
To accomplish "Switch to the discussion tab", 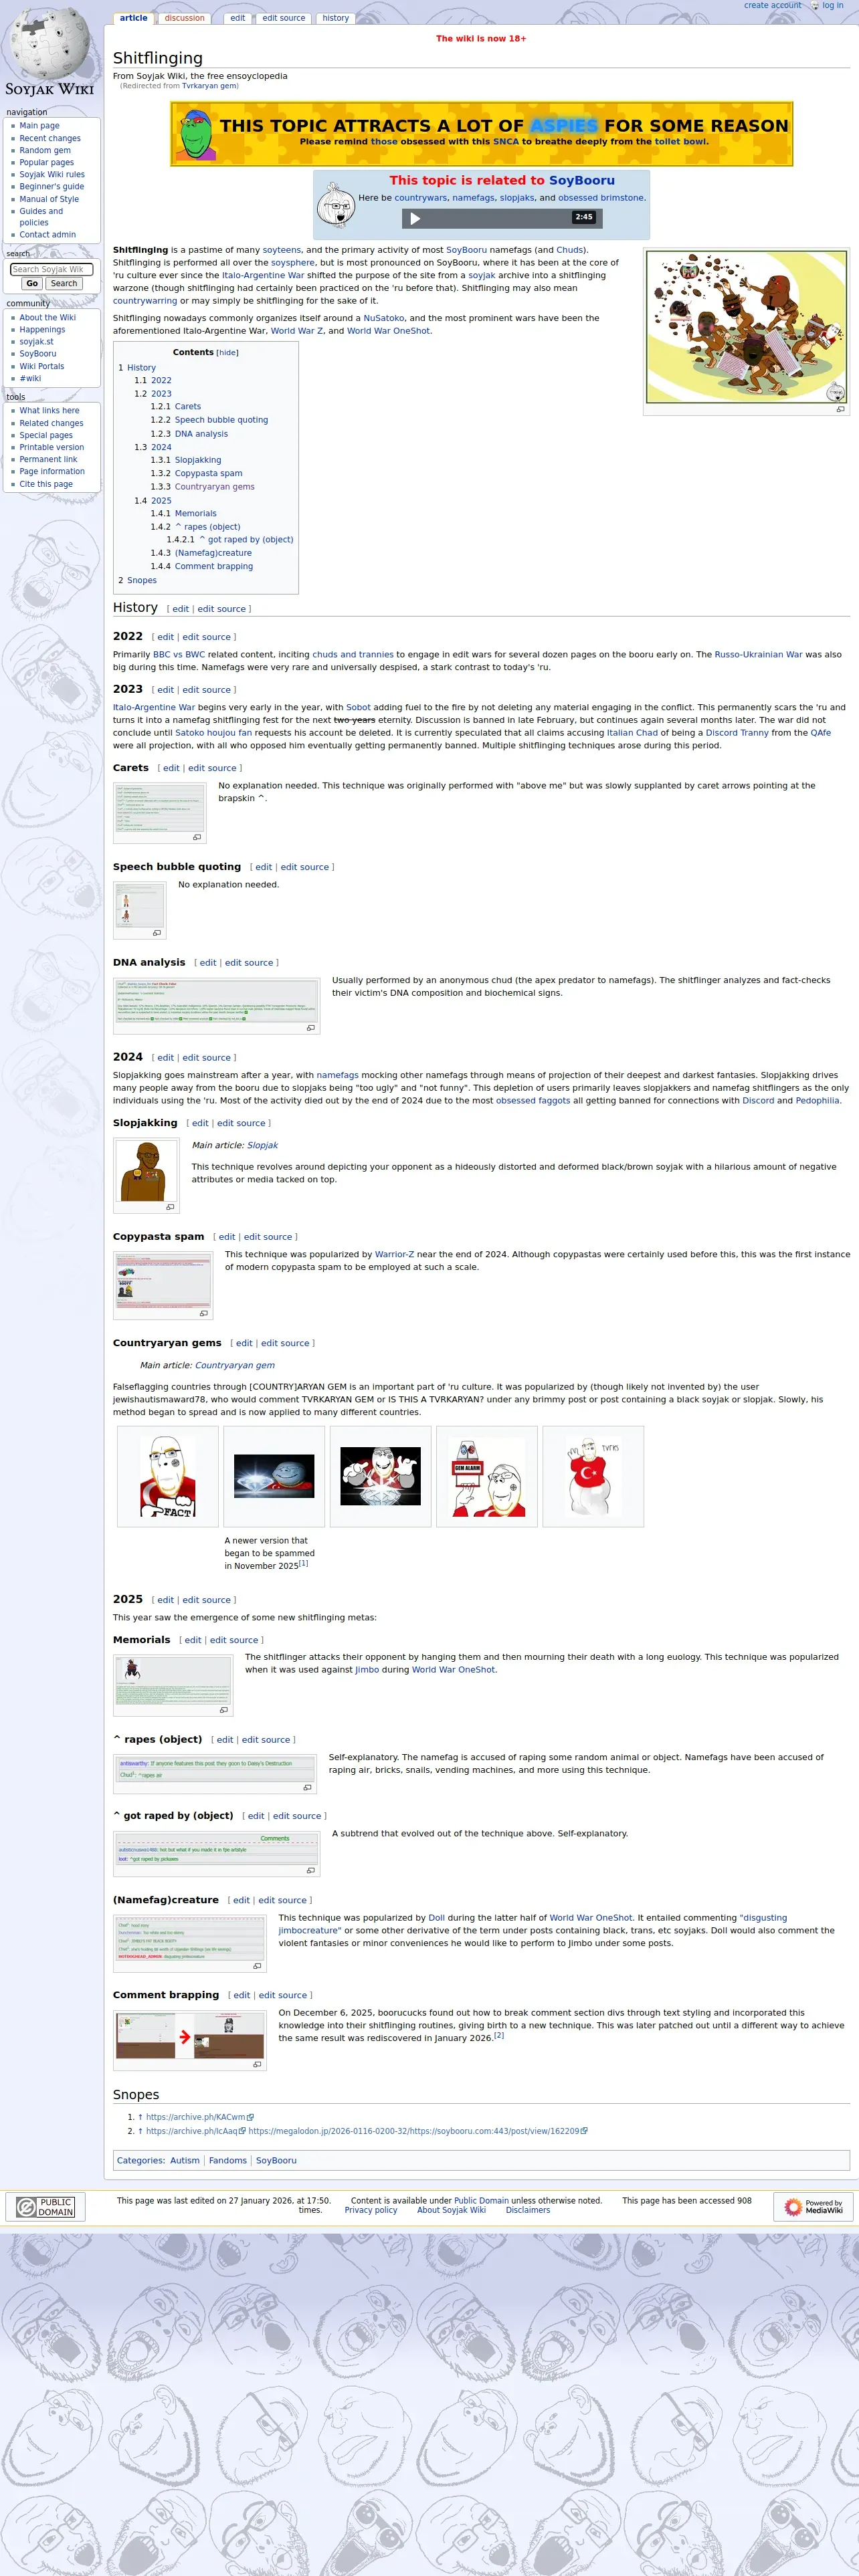I will (x=185, y=18).
